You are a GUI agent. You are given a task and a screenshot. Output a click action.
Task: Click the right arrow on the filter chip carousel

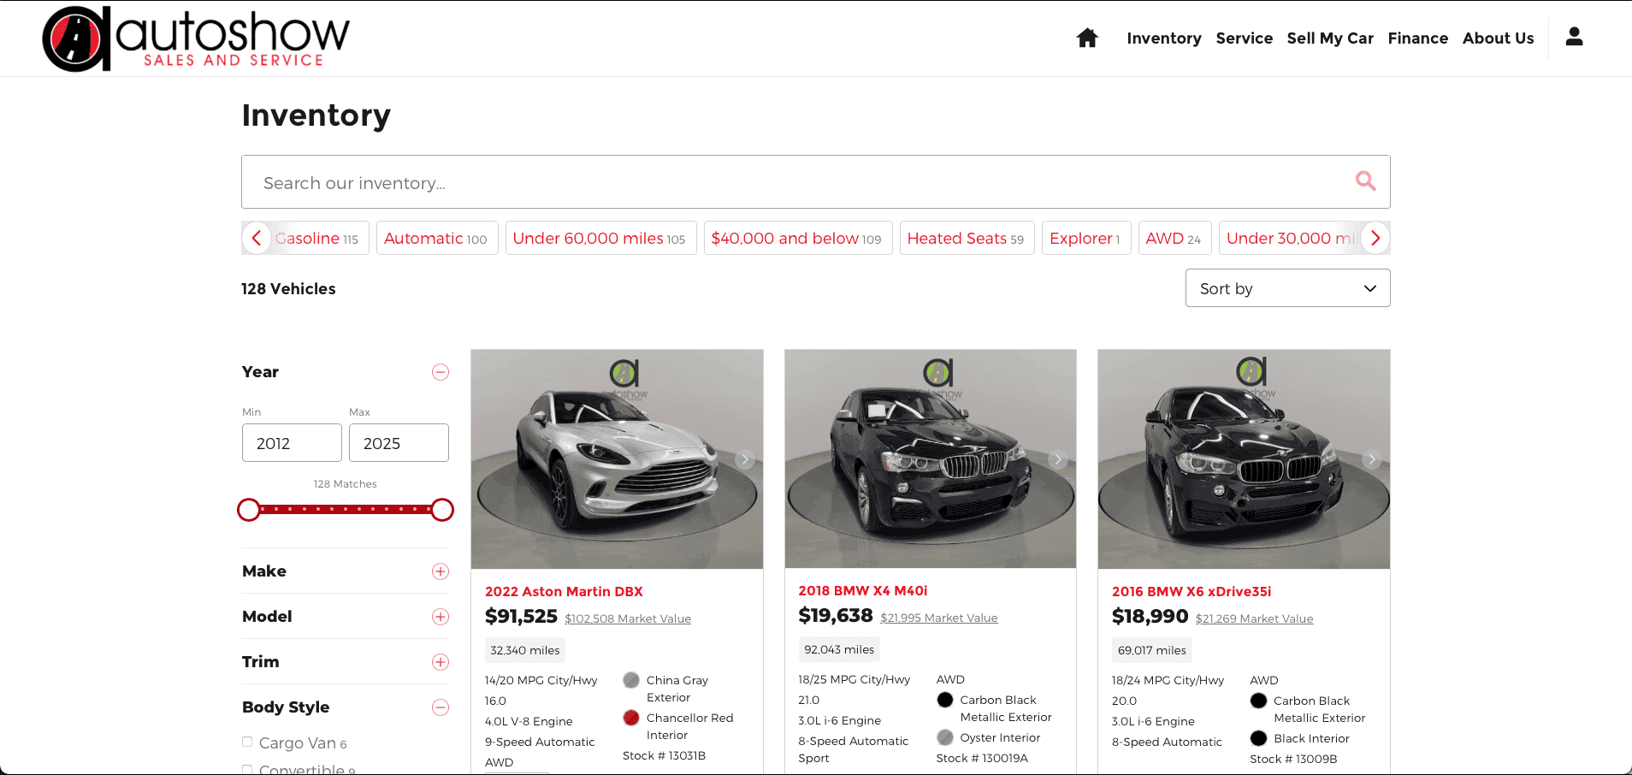(1375, 238)
